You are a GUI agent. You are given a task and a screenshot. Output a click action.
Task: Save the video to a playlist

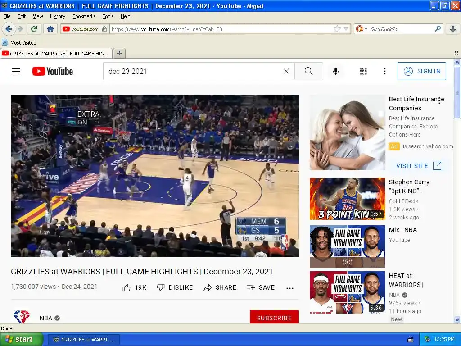[x=261, y=287]
